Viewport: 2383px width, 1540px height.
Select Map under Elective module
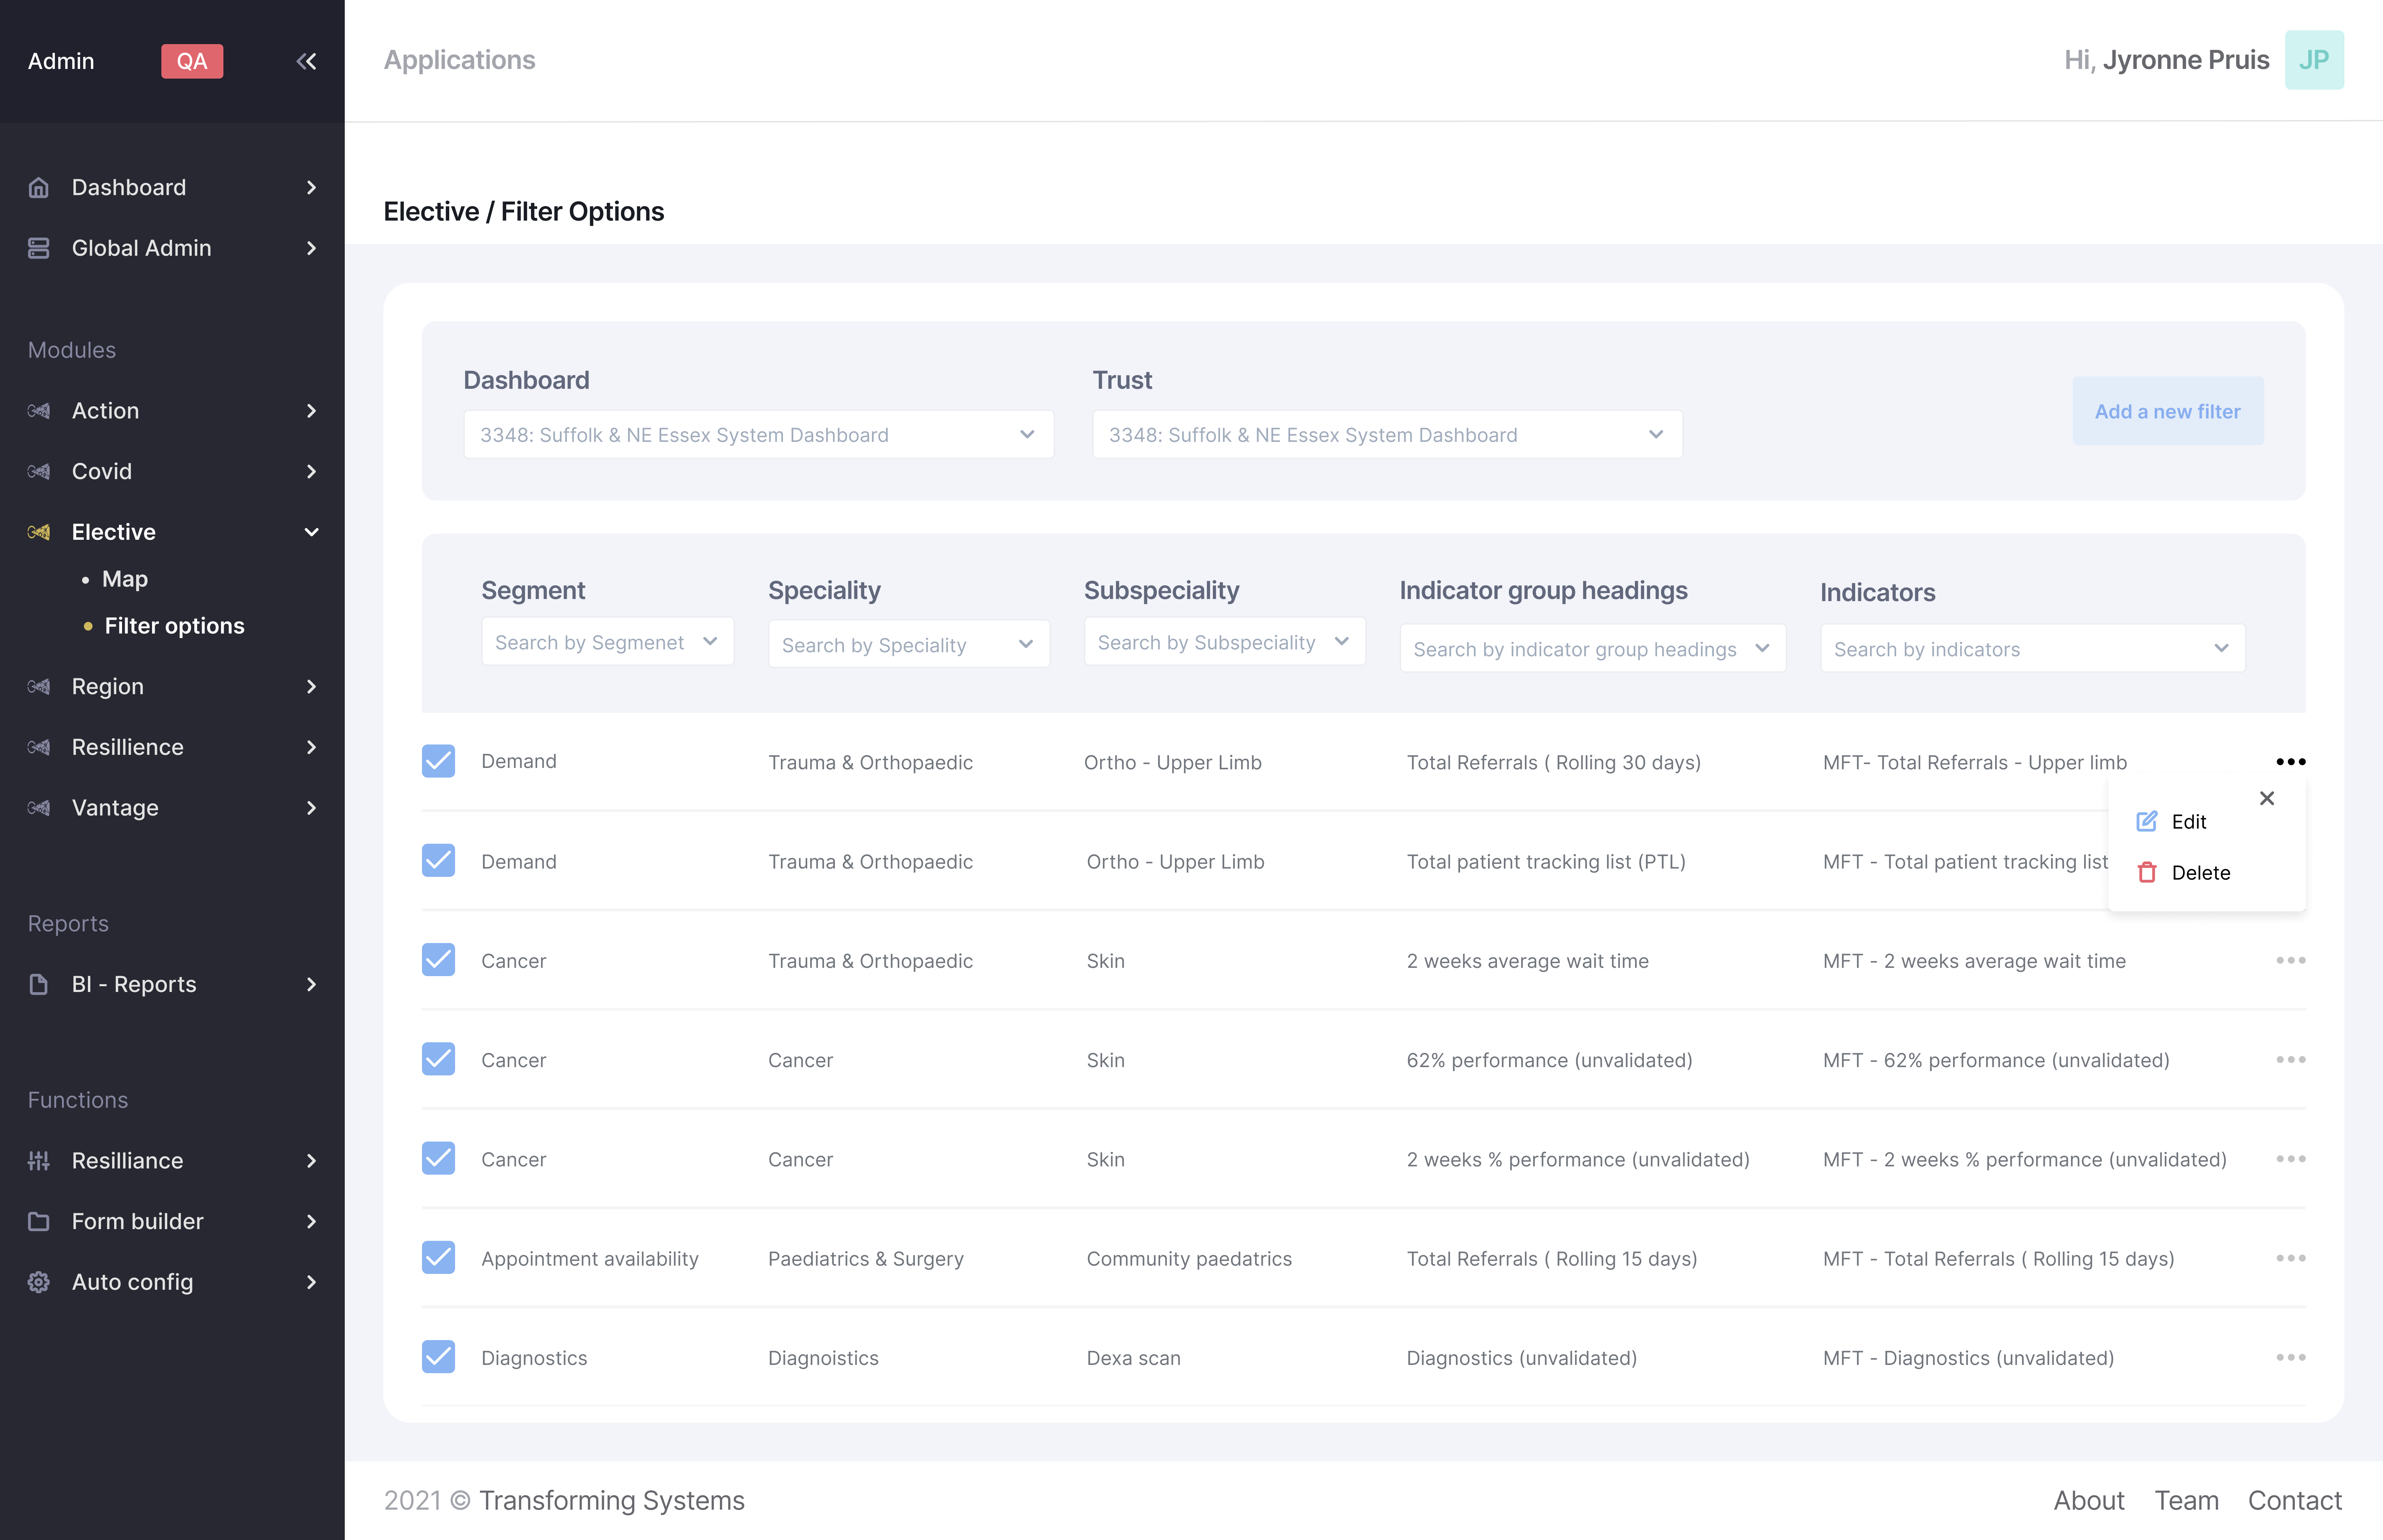125,579
